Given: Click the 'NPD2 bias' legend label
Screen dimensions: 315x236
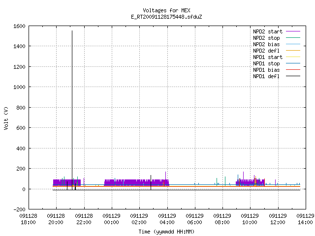Looking at the screenshot, I should (266, 44).
